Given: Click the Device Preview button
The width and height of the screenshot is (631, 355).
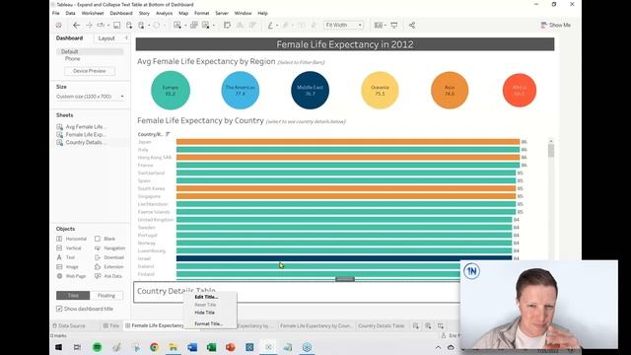Looking at the screenshot, I should [x=90, y=71].
